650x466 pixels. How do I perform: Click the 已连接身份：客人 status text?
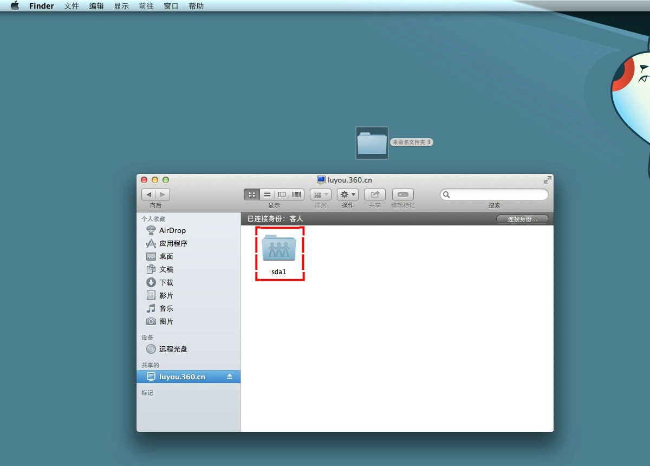(x=275, y=219)
